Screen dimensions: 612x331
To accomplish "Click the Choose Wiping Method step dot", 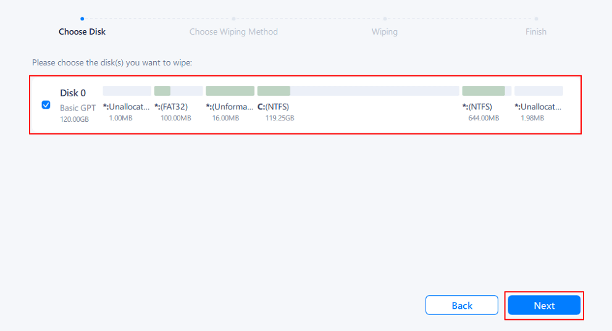I will (233, 19).
